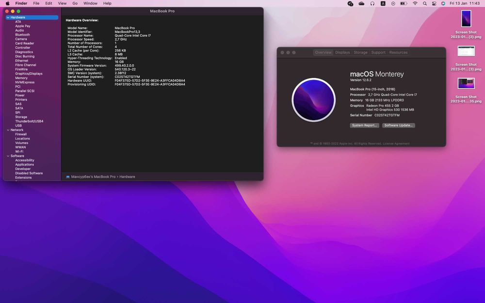Viewport: 485px width, 303px height.
Task: Select Audio in sidebar
Action: tap(19, 31)
